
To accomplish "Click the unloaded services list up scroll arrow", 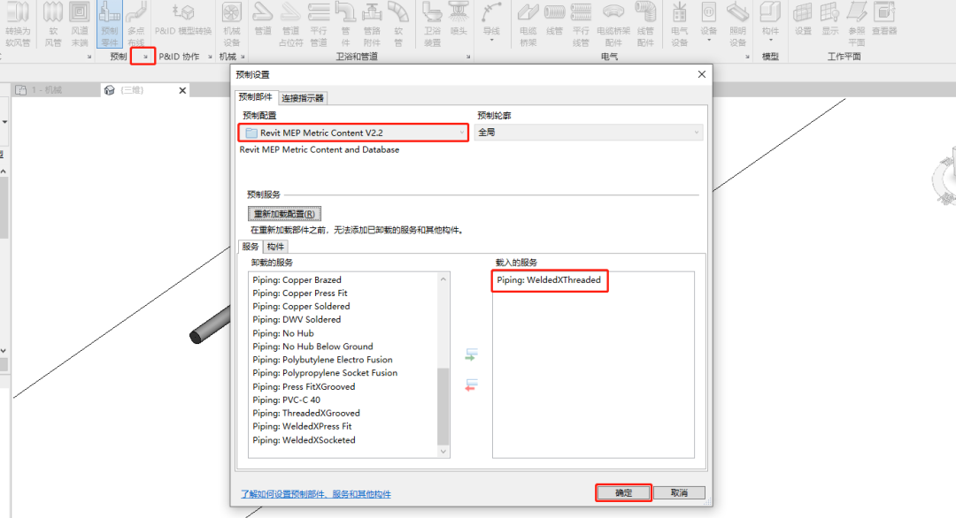I will coord(443,279).
